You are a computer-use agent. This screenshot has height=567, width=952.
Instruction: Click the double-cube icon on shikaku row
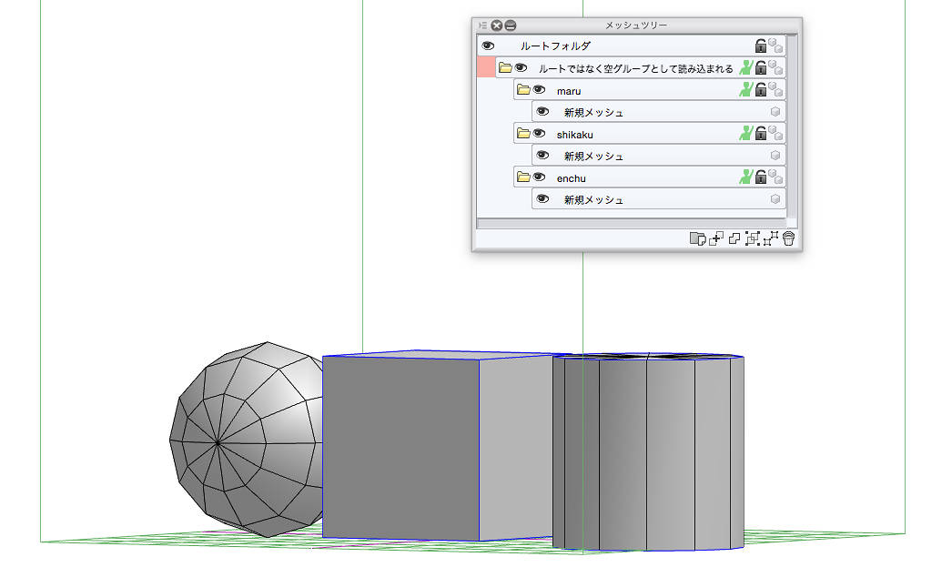click(x=775, y=133)
